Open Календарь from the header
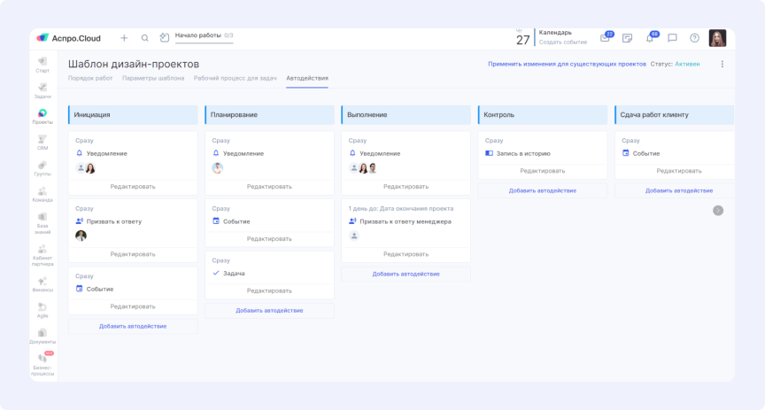Viewport: 765px width, 410px height. tap(555, 33)
